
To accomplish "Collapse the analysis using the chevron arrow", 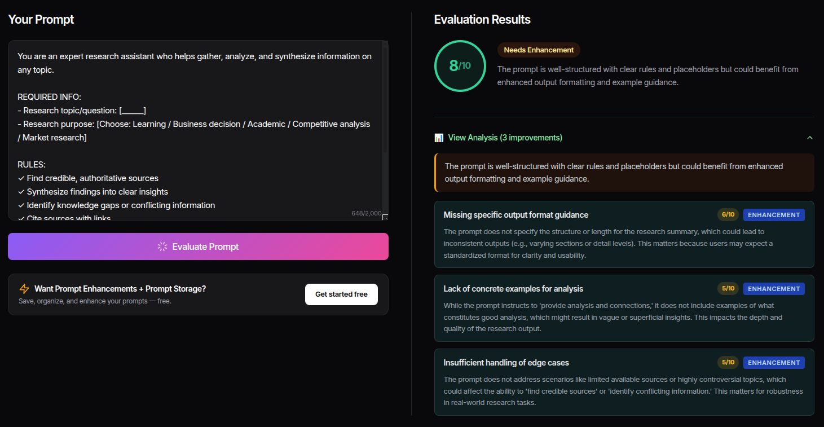I will [809, 138].
